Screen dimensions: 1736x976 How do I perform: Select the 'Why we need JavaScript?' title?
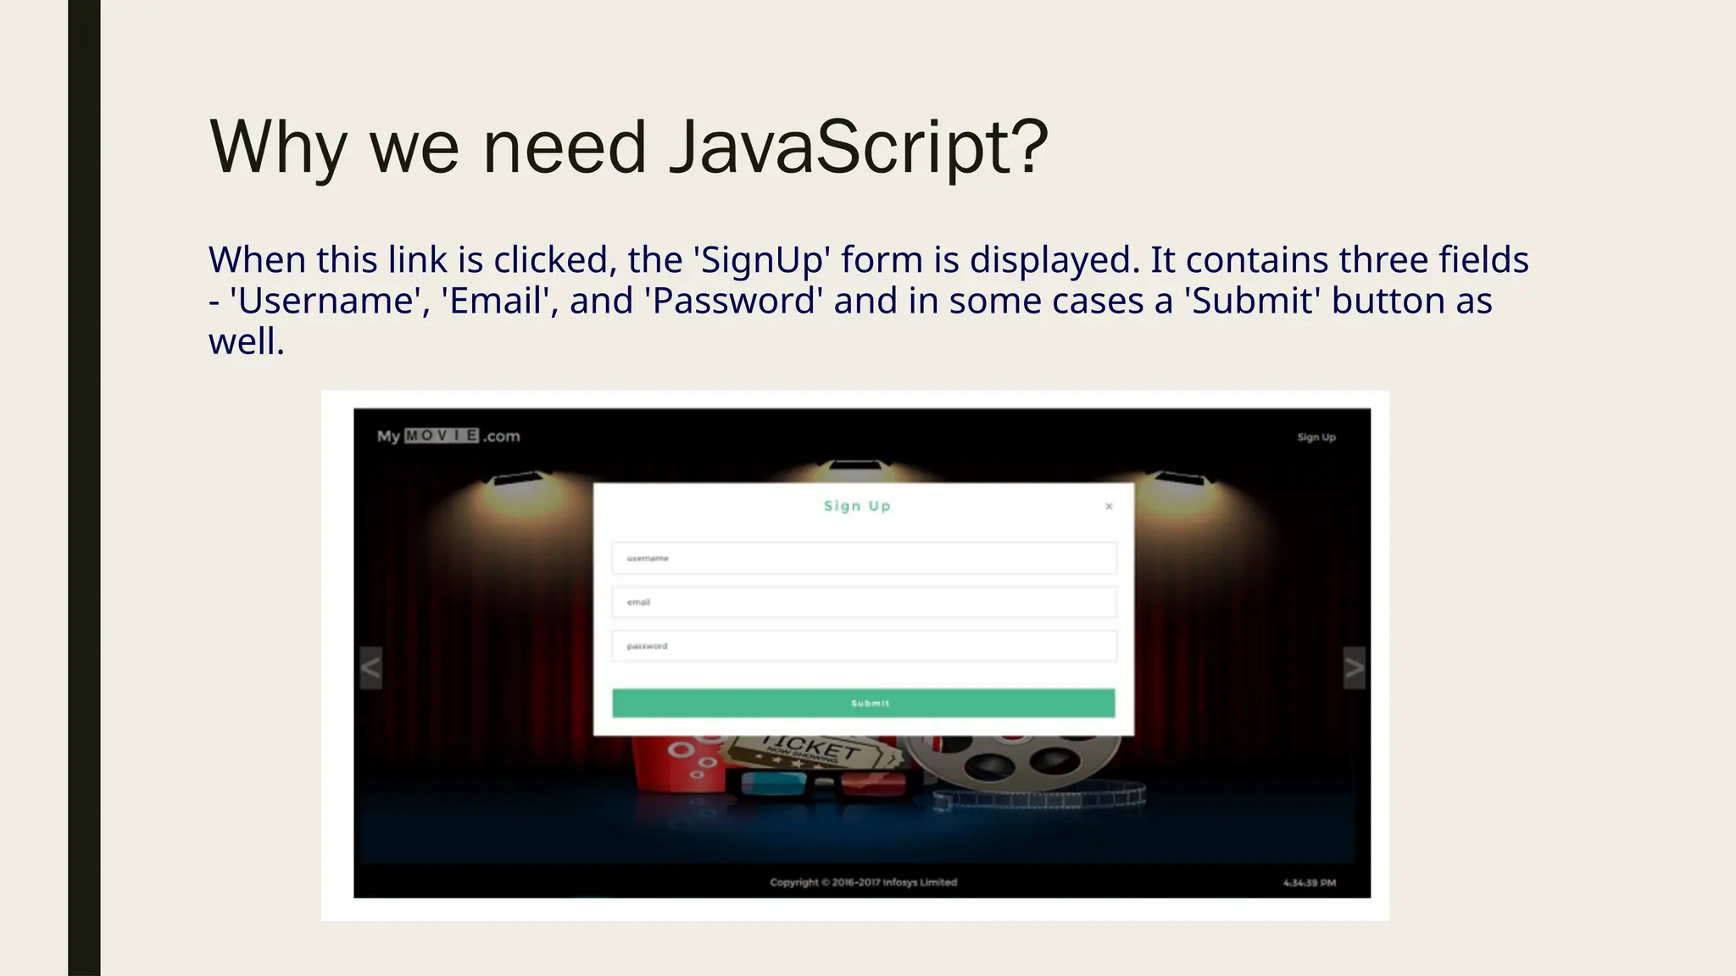[628, 147]
